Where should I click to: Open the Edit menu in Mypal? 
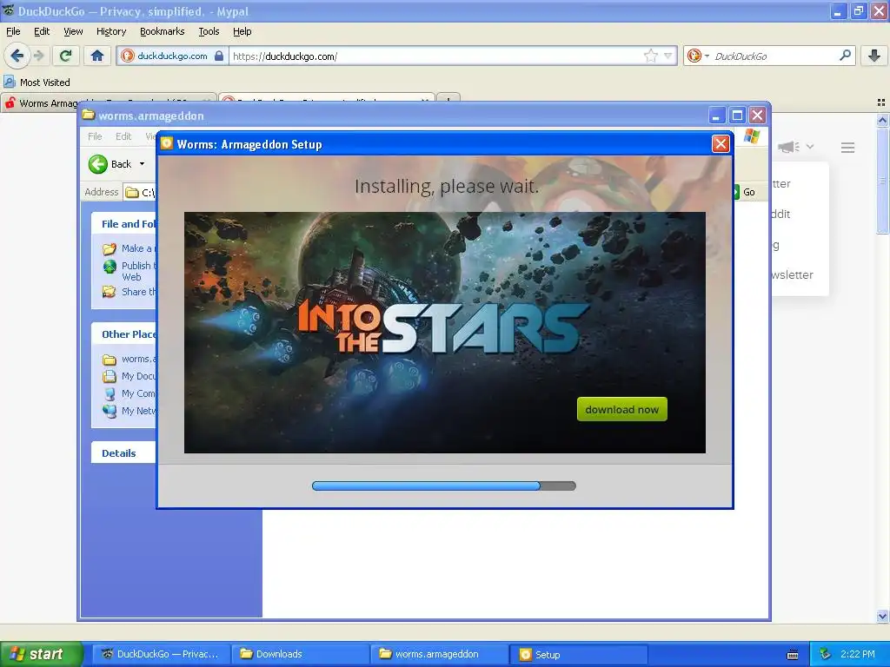tap(42, 31)
